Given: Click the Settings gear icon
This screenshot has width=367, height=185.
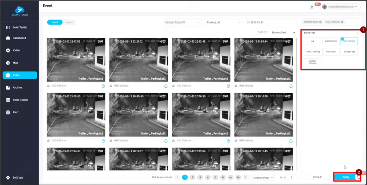Looking at the screenshot, I should pyautogui.click(x=8, y=178).
